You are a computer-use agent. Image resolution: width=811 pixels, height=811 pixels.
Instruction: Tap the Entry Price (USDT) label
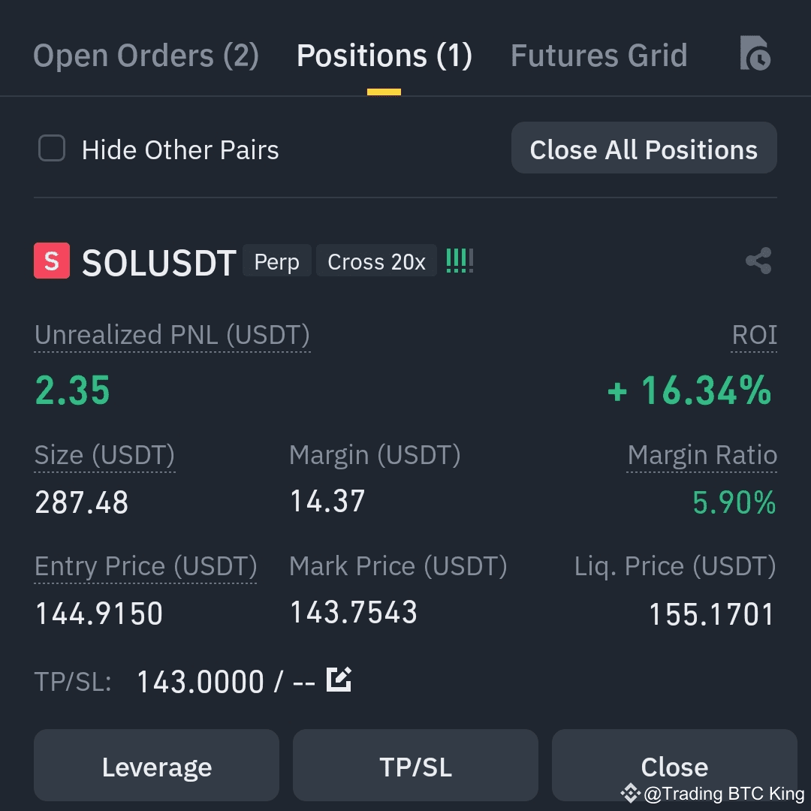coord(146,566)
